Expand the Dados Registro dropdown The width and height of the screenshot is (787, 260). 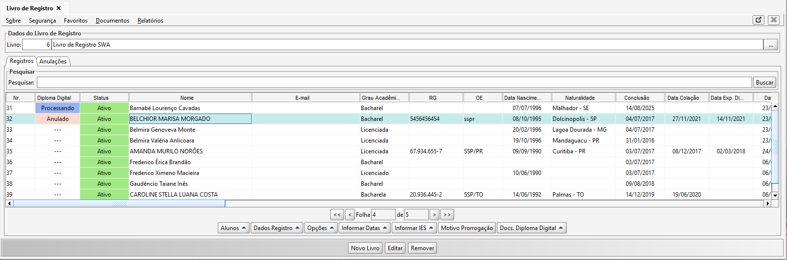coord(277,228)
